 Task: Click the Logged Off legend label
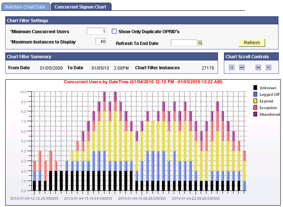(269, 95)
